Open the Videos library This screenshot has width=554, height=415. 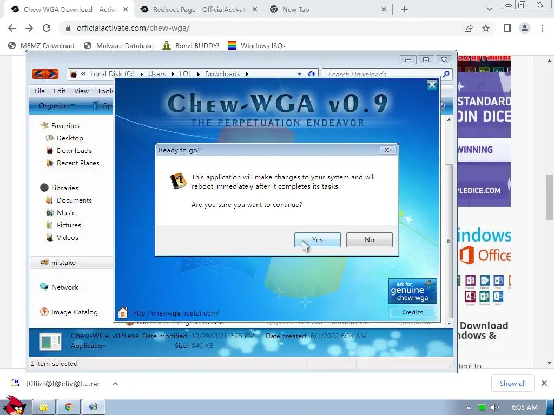pos(67,238)
